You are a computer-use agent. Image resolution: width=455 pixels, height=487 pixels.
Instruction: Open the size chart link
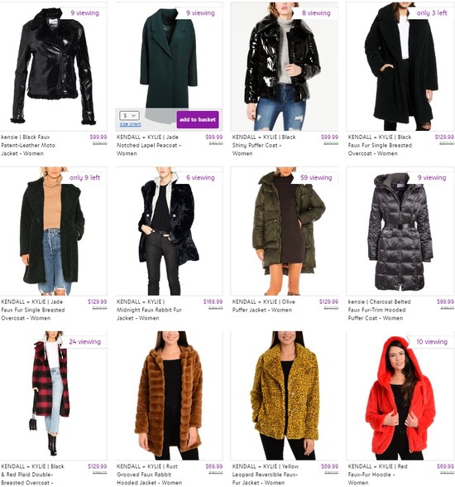click(x=130, y=124)
